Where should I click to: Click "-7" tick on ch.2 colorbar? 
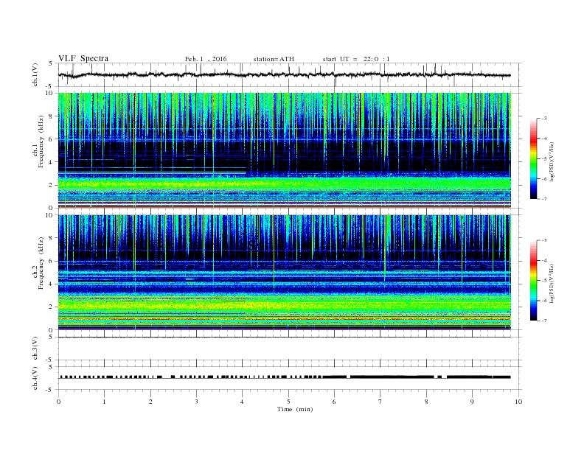pos(544,321)
